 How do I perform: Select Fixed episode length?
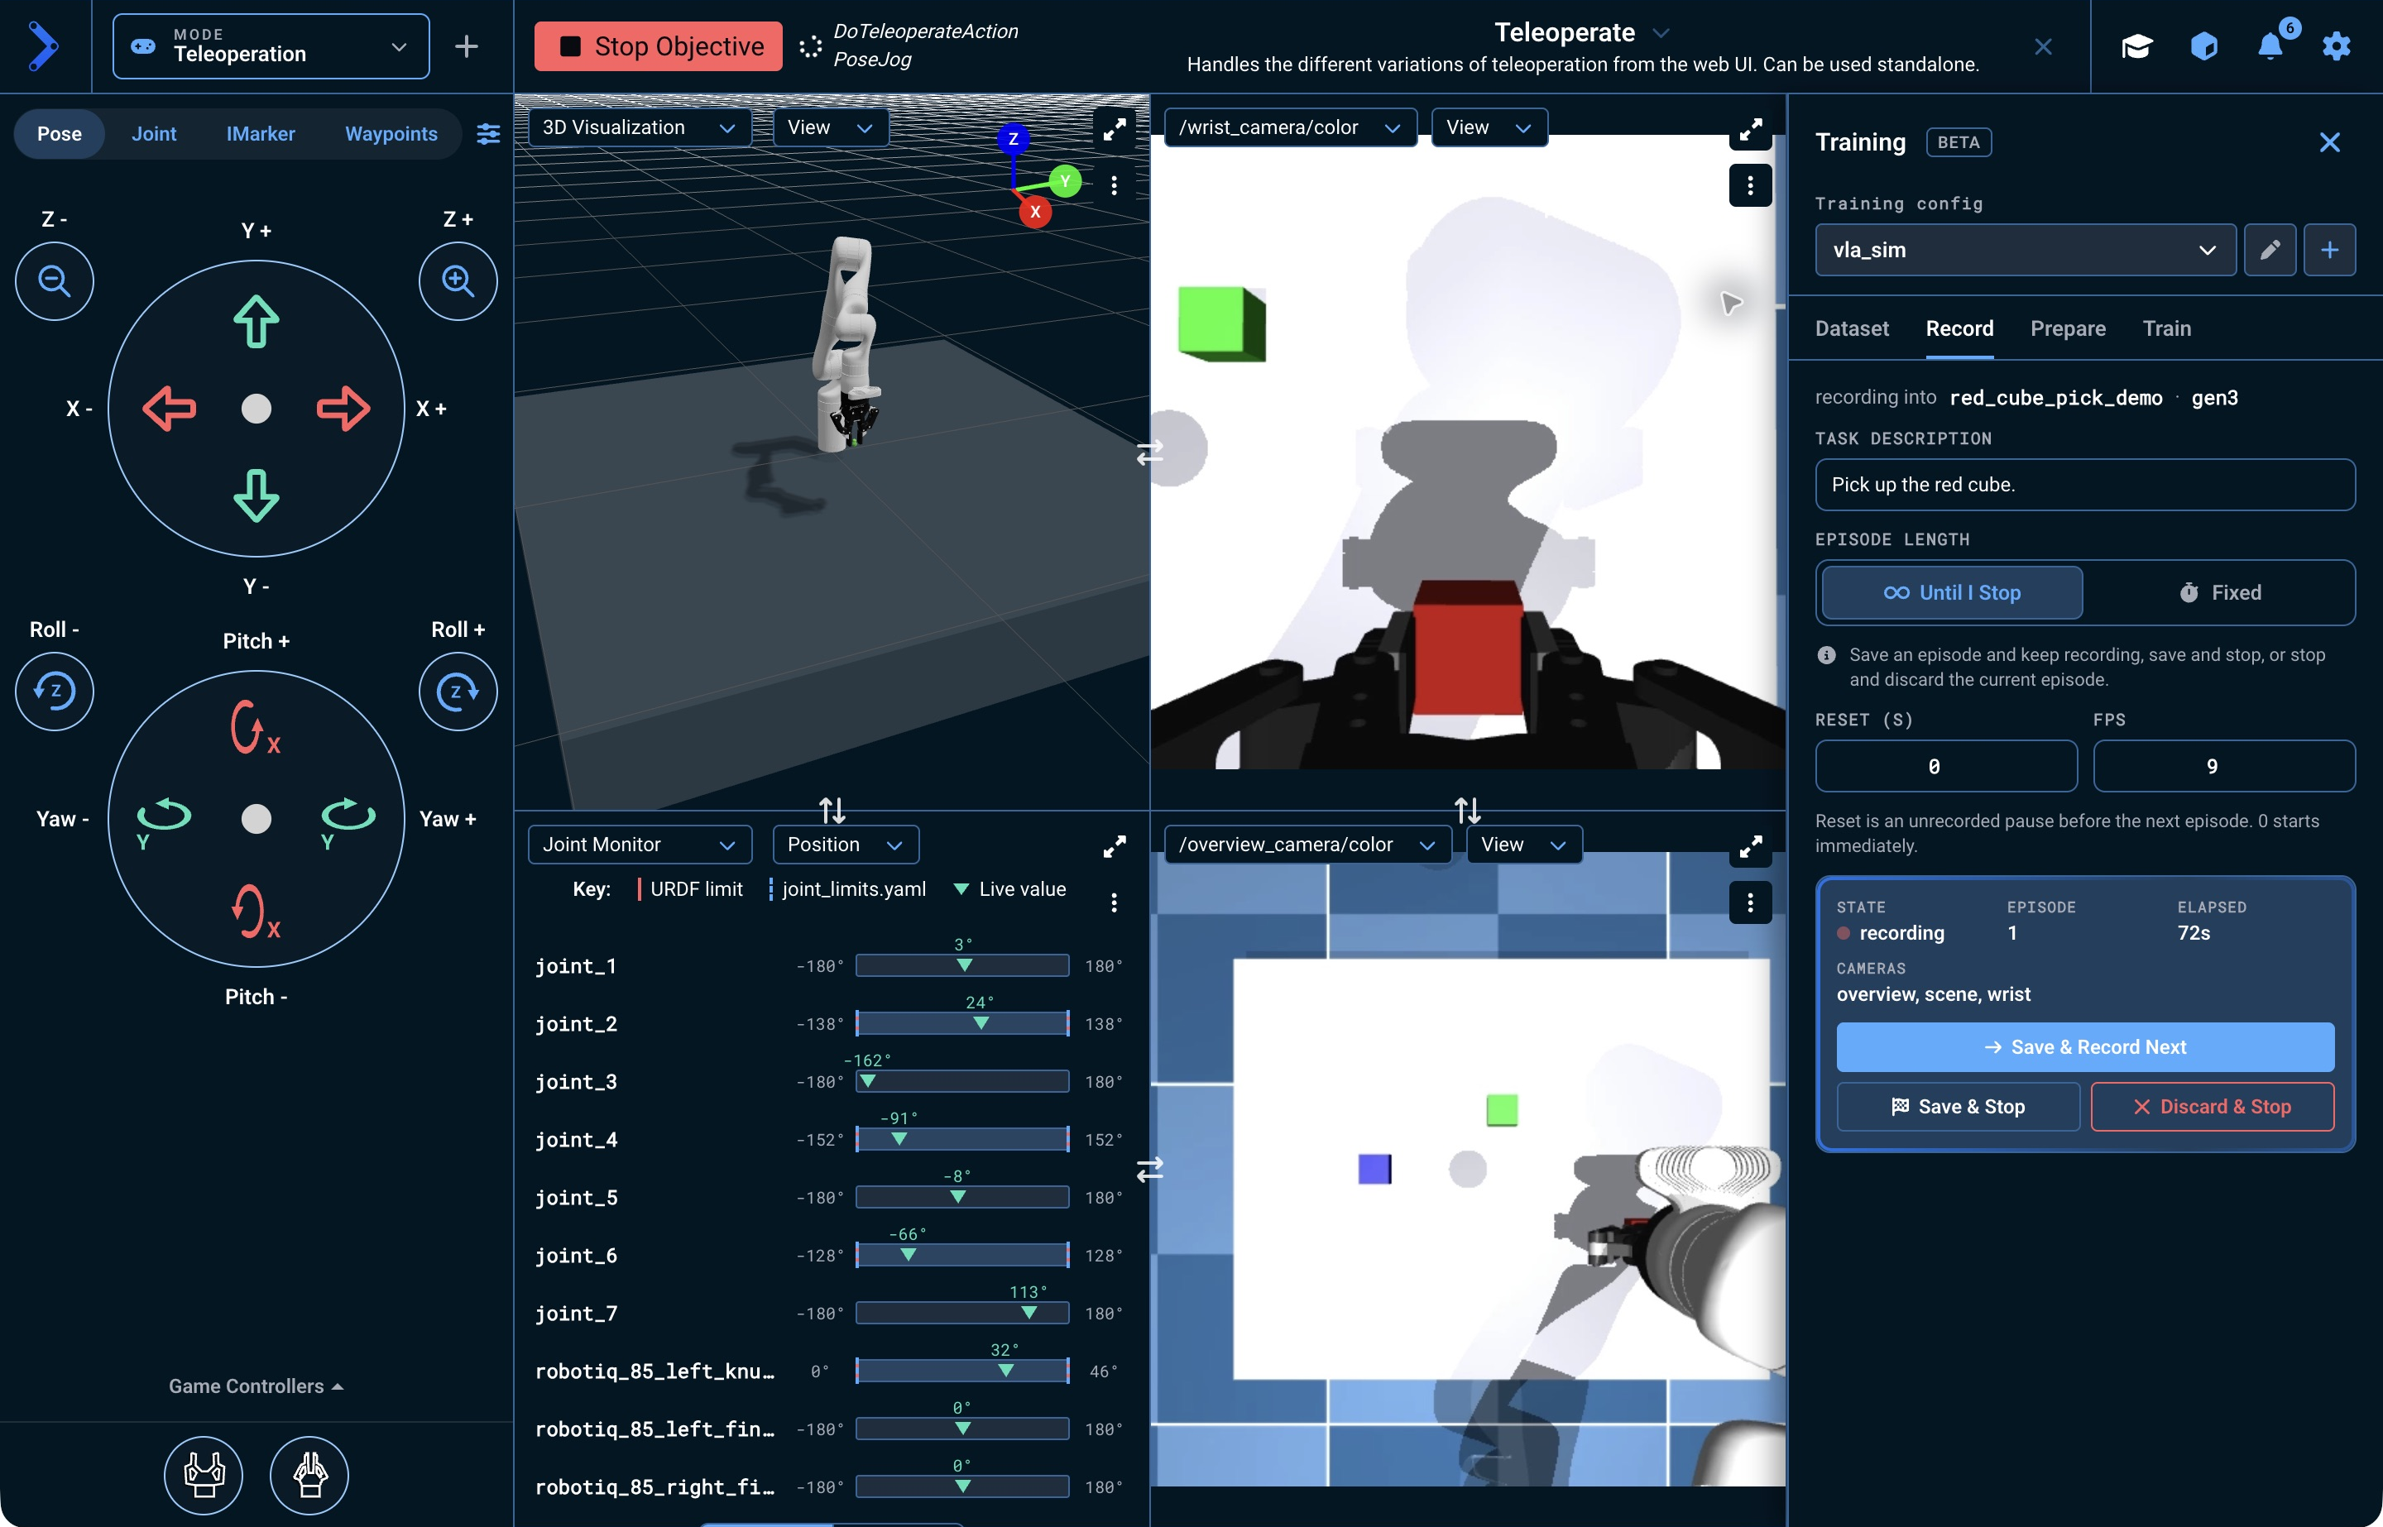coord(2219,592)
